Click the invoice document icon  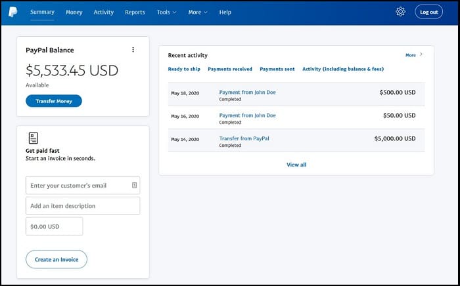click(34, 138)
